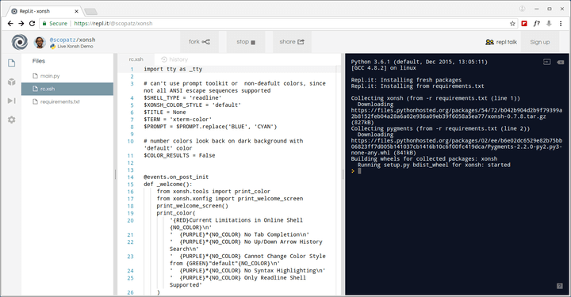Stop the running repl
571x297 pixels.
(x=246, y=42)
